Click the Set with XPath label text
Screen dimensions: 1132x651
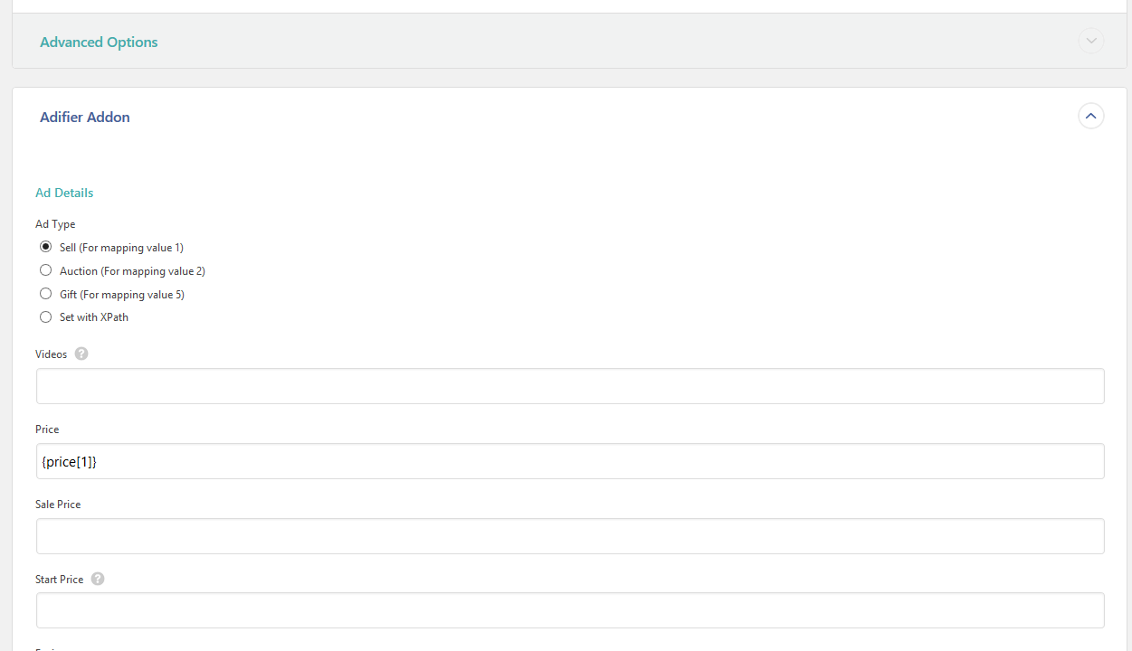(94, 317)
